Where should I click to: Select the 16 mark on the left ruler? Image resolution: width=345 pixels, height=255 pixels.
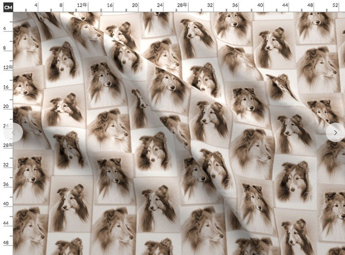[6, 87]
